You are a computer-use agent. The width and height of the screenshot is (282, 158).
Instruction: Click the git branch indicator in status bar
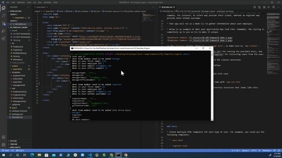(6, 151)
